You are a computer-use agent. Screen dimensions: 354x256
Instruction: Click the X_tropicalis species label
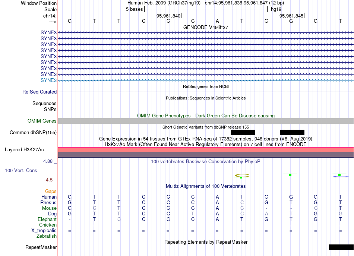pyautogui.click(x=44, y=231)
